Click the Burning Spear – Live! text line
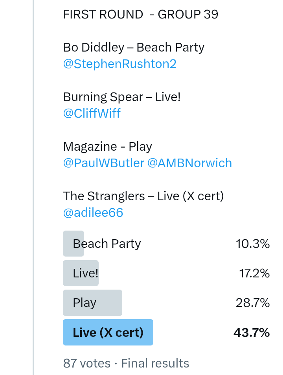Screen dimensions: 283x375 122,97
